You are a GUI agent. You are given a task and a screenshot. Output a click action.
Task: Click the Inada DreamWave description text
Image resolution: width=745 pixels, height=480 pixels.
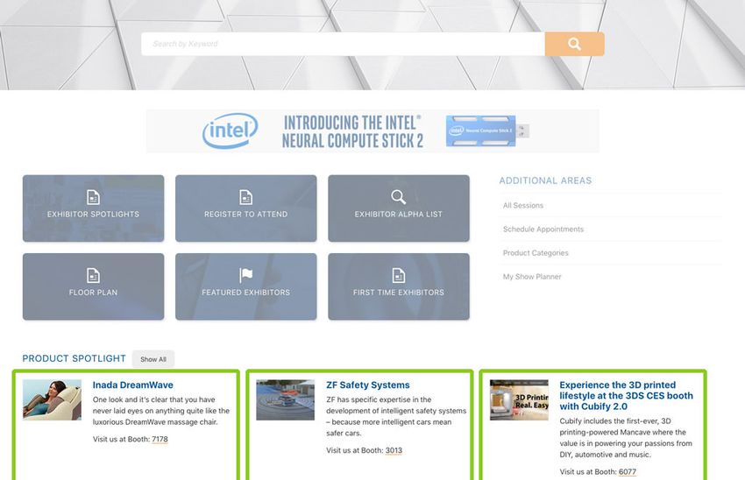click(x=161, y=411)
